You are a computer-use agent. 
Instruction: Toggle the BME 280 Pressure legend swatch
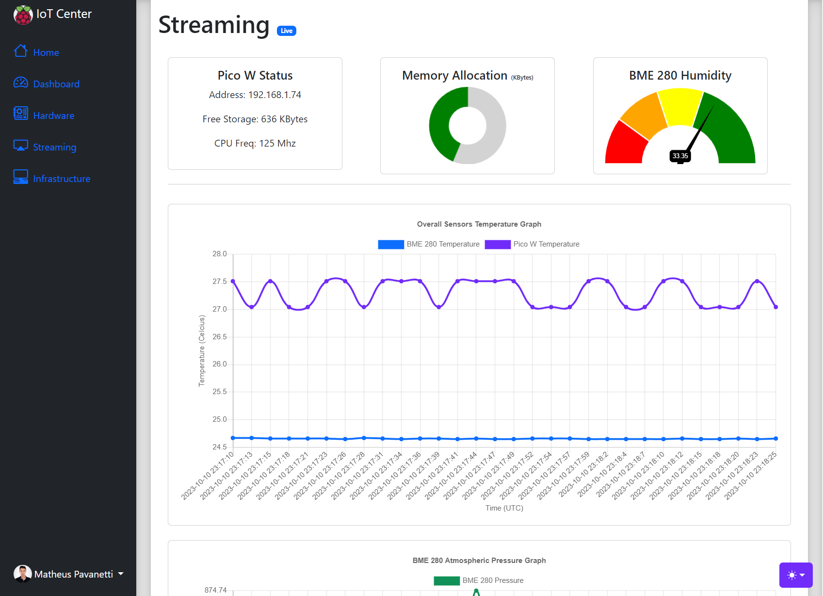click(447, 581)
